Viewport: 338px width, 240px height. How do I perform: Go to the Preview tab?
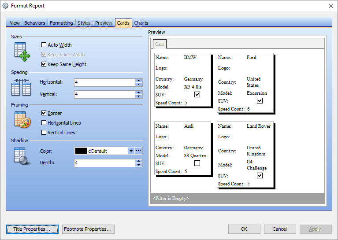pyautogui.click(x=104, y=23)
